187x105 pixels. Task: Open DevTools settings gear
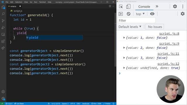pyautogui.click(x=175, y=6)
